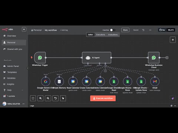The image size is (178, 133).
Task: Click the 1 update notice
Action: [9, 96]
